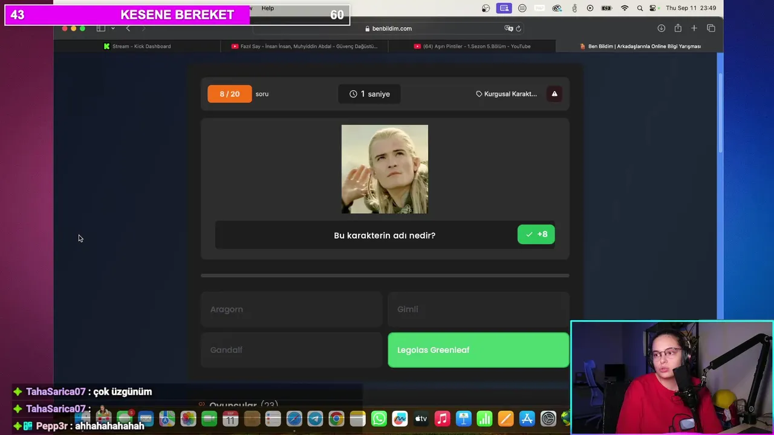774x435 pixels.
Task: Click the quiz progress bar
Action: (x=385, y=275)
